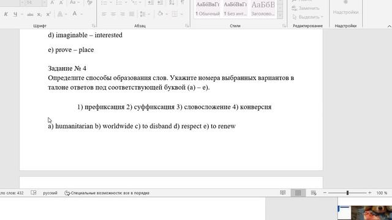Apply the Заголовок style

coord(263,9)
